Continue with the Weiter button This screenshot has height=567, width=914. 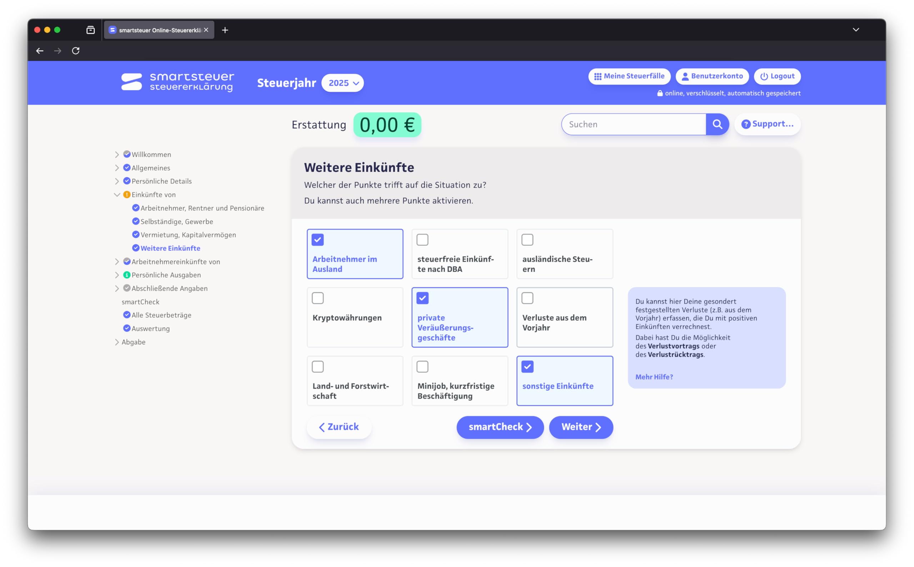click(581, 427)
